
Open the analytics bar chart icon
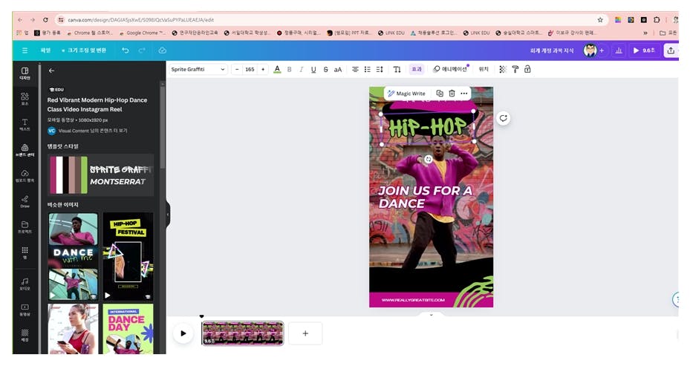[619, 50]
